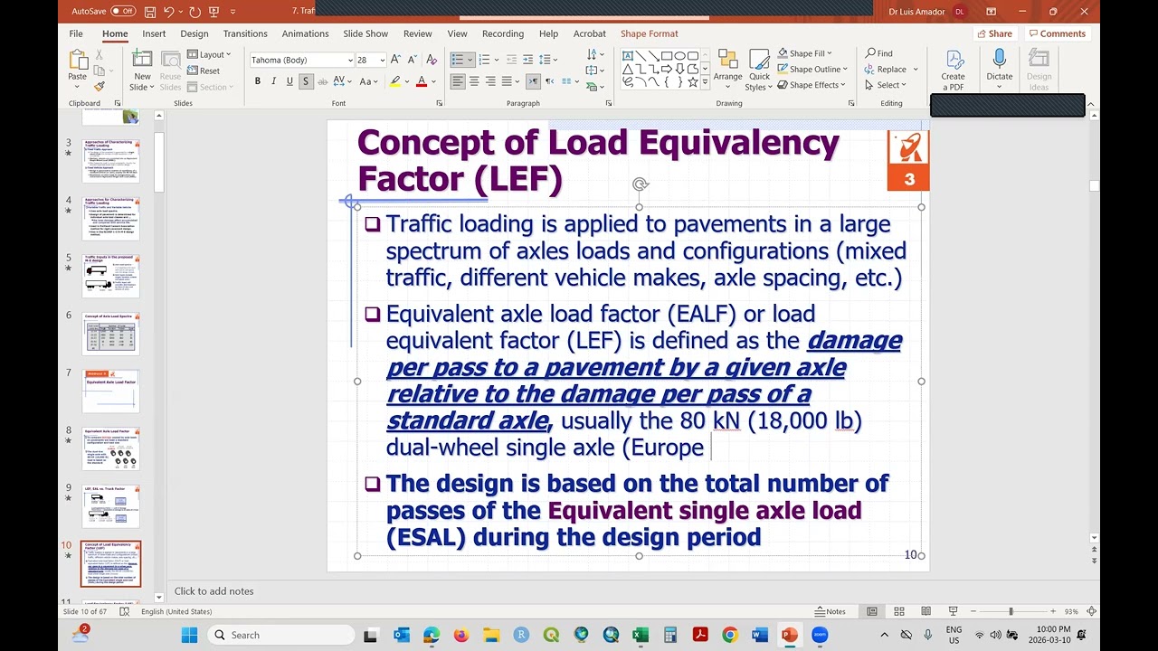Viewport: 1158px width, 651px height.
Task: Switch to Reading view icon
Action: point(925,611)
